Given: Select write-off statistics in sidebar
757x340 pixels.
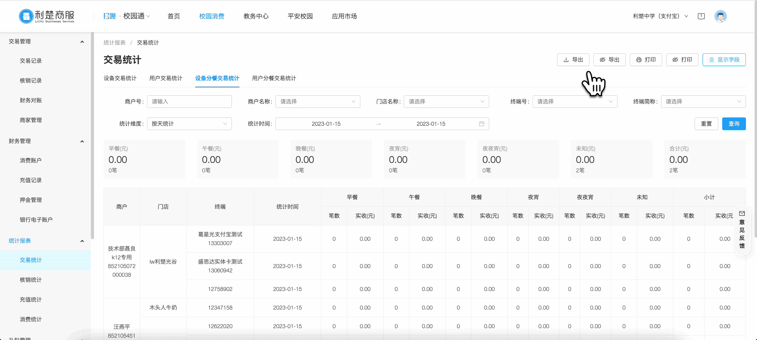Looking at the screenshot, I should 31,280.
